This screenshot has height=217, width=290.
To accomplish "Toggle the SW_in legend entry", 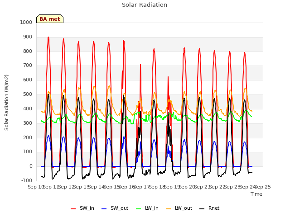I will (x=82, y=208).
